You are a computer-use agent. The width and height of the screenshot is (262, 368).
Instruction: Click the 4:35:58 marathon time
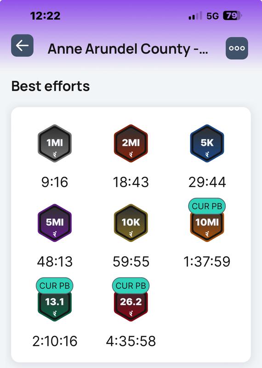tap(131, 341)
